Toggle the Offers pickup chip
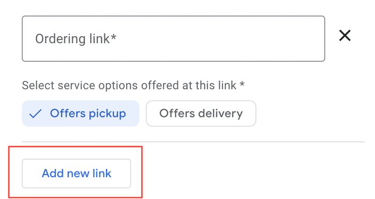The image size is (375, 199). coord(81,114)
